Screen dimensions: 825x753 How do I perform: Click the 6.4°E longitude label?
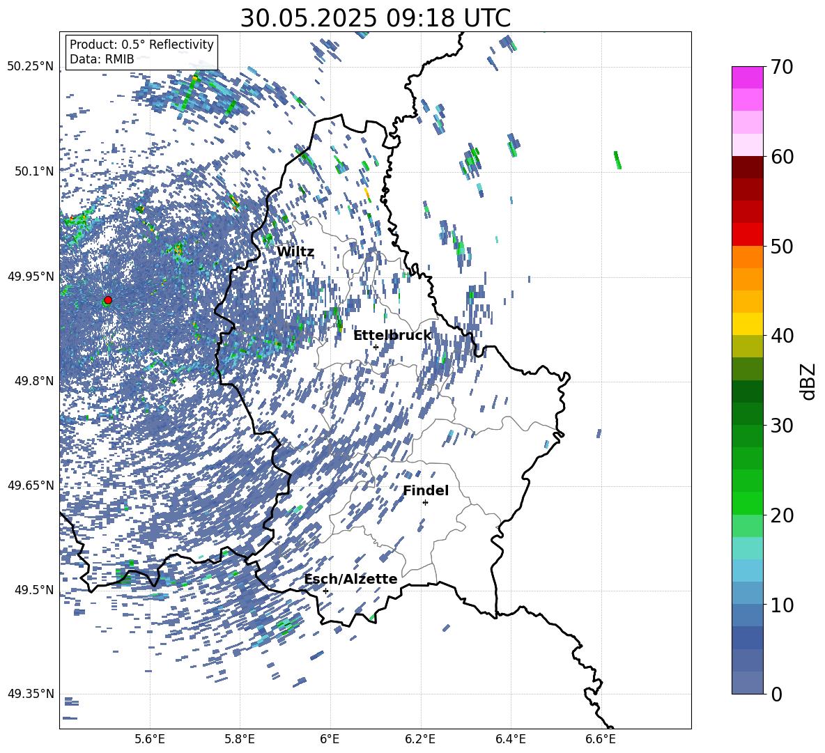coord(510,739)
